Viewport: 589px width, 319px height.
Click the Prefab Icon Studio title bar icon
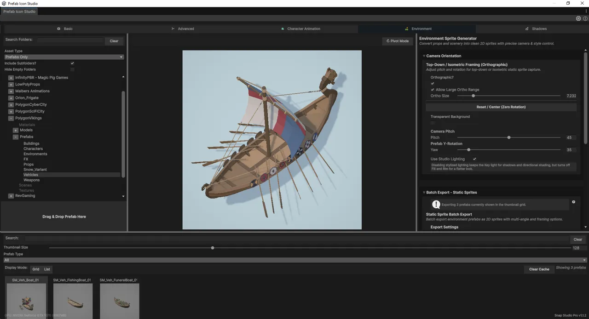click(4, 3)
